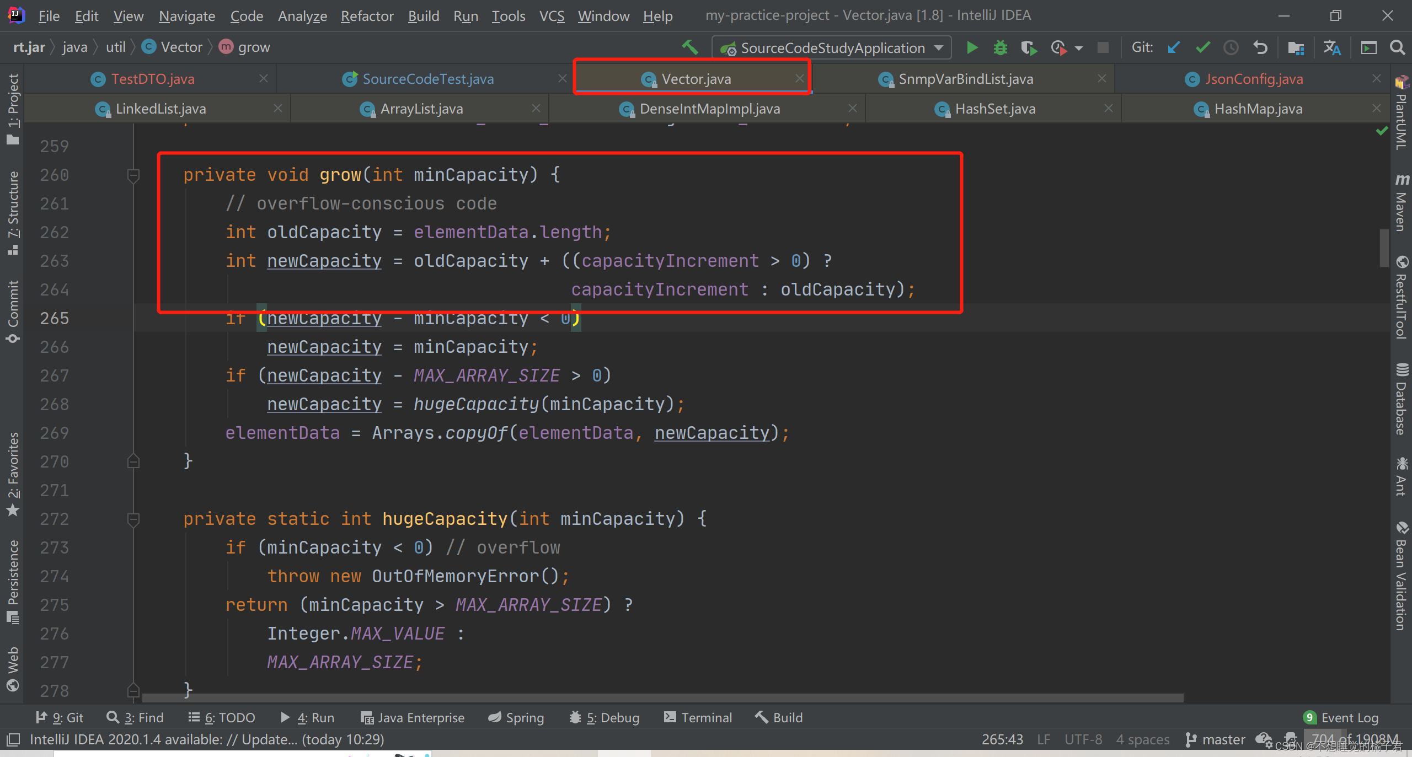The height and width of the screenshot is (757, 1412).
Task: Click fold end marker at line 270
Action: 133,461
